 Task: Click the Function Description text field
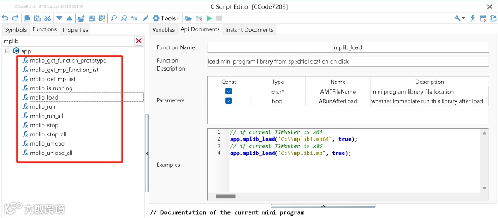(x=348, y=62)
